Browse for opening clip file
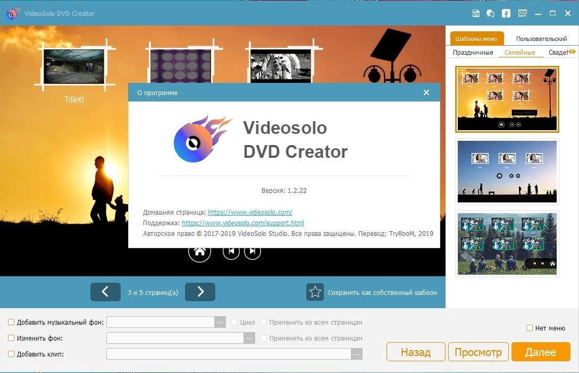The height and width of the screenshot is (373, 579). pos(357,354)
